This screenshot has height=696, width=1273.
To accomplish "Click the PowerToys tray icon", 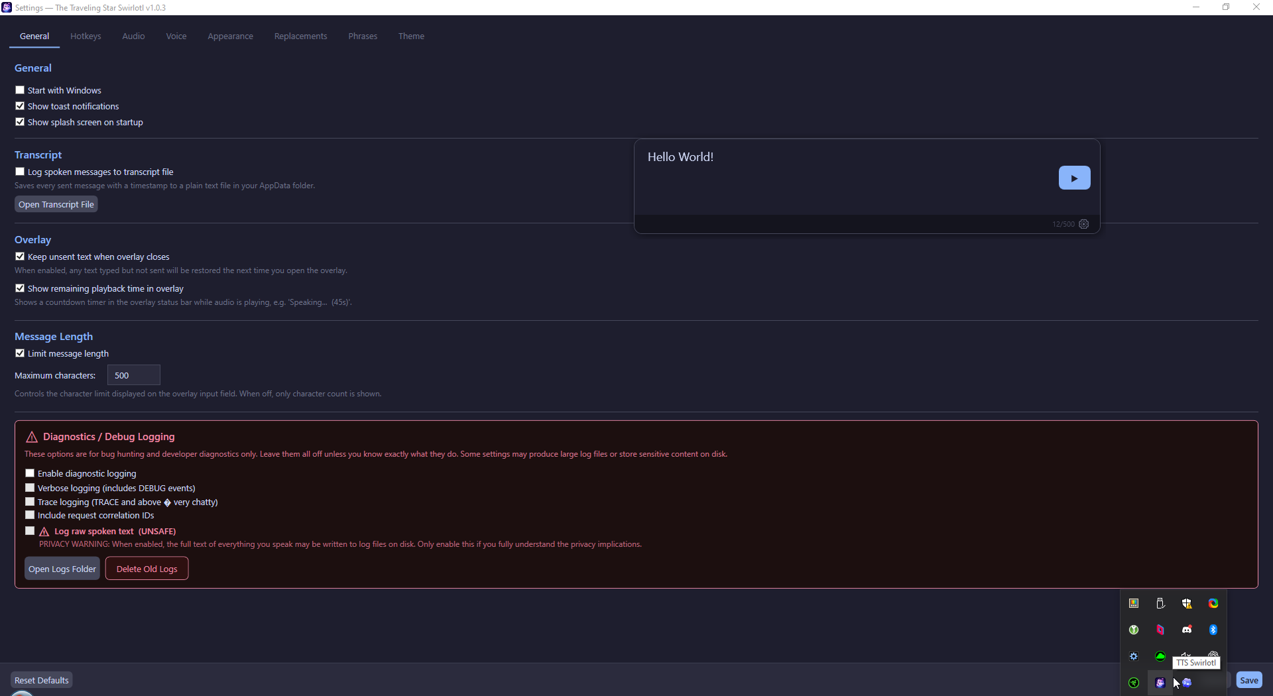I will (x=1134, y=603).
